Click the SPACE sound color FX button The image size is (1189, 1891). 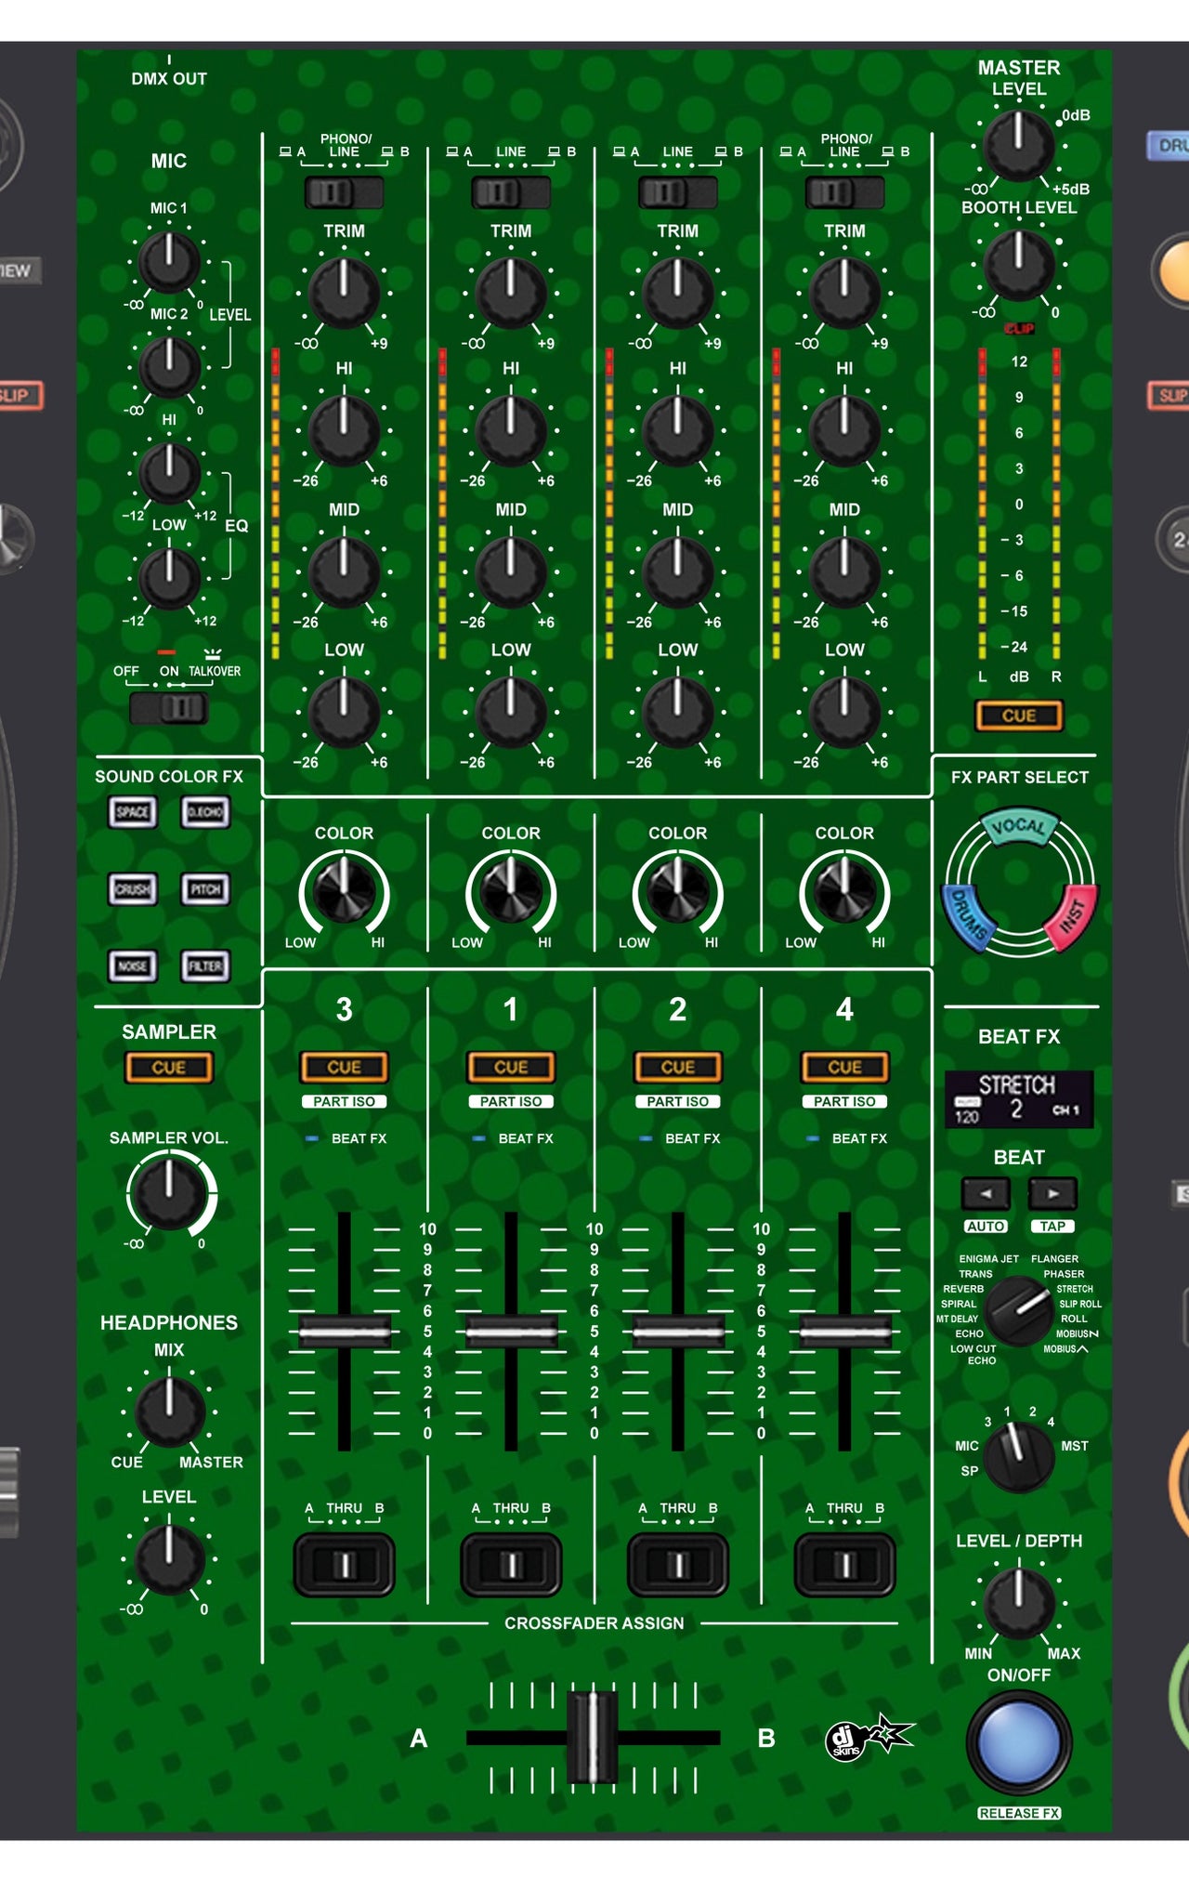pyautogui.click(x=132, y=812)
